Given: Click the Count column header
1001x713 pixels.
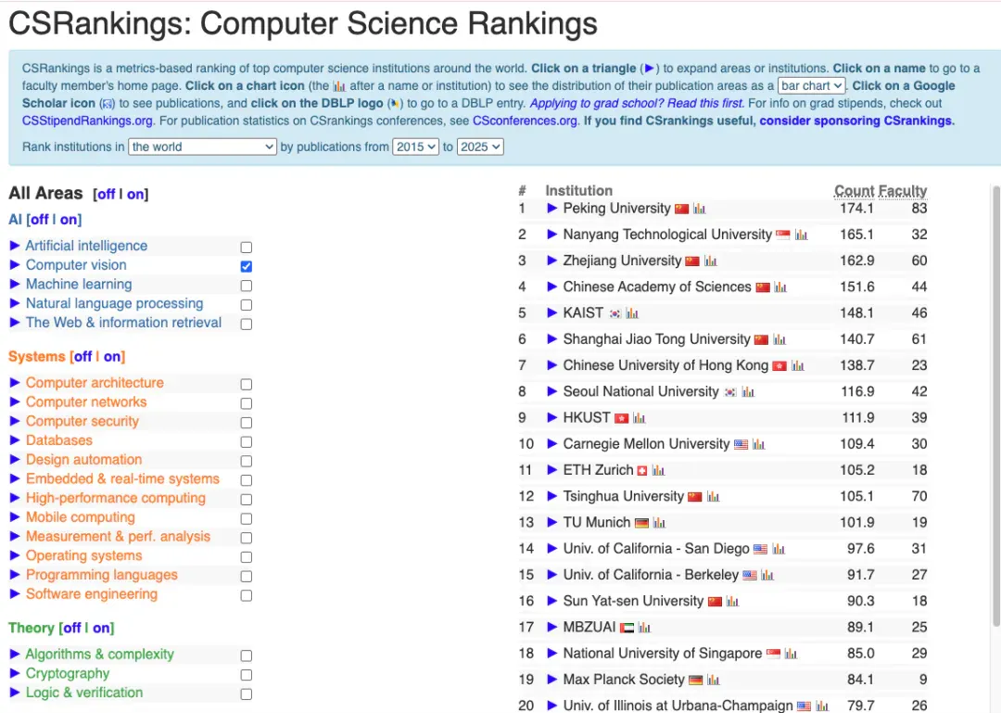Looking at the screenshot, I should click(x=855, y=191).
